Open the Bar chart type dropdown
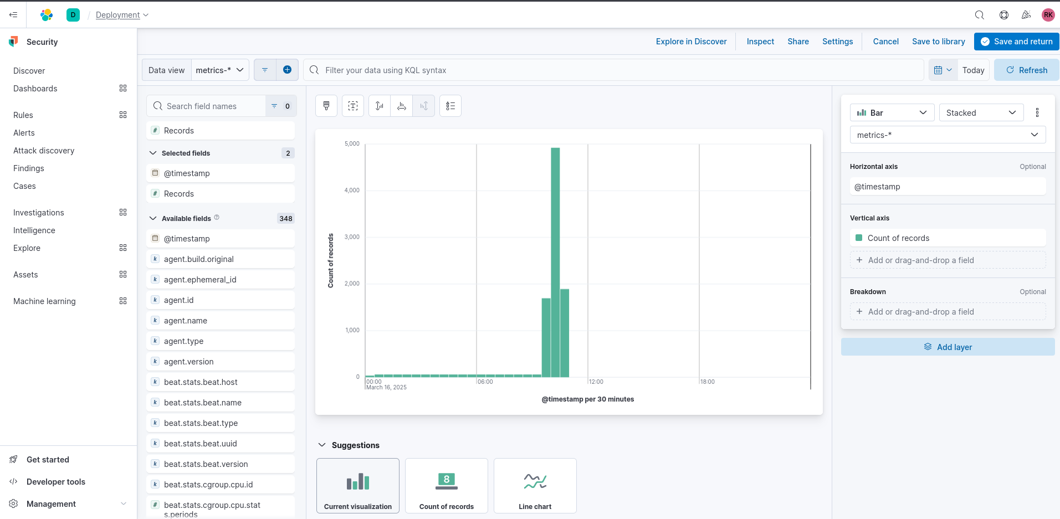 click(892, 112)
